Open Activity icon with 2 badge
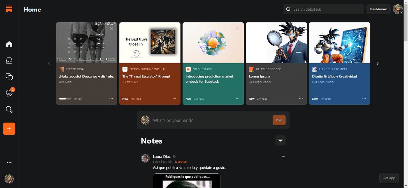This screenshot has height=188, width=408. tap(9, 93)
